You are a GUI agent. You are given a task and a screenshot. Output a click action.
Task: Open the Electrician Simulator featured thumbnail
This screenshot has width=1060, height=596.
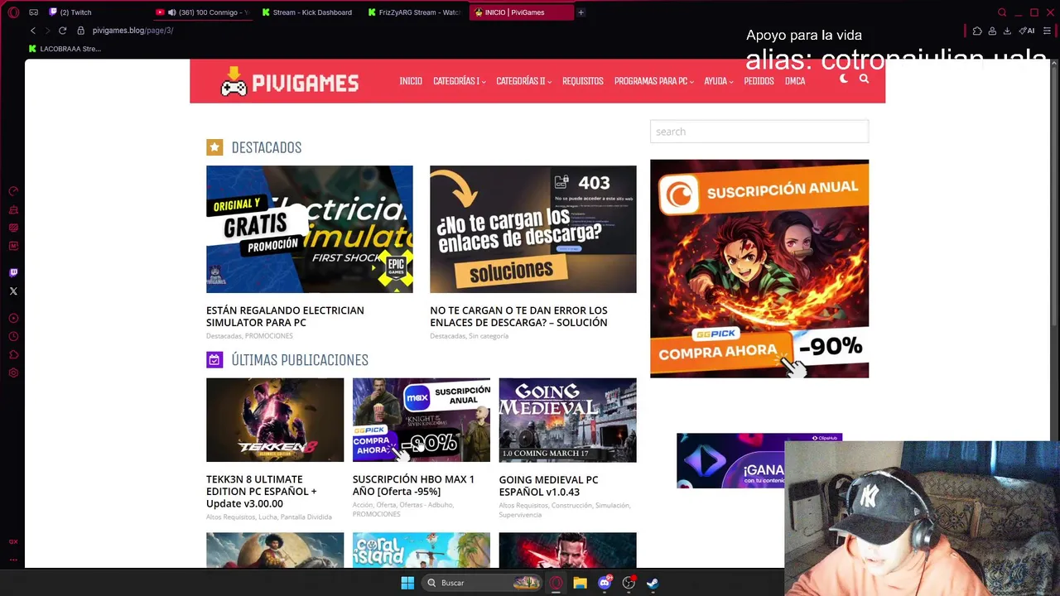point(310,229)
